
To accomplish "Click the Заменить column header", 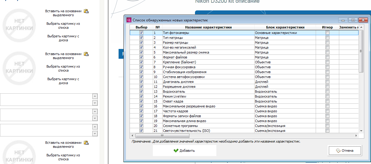I will click(349, 27).
